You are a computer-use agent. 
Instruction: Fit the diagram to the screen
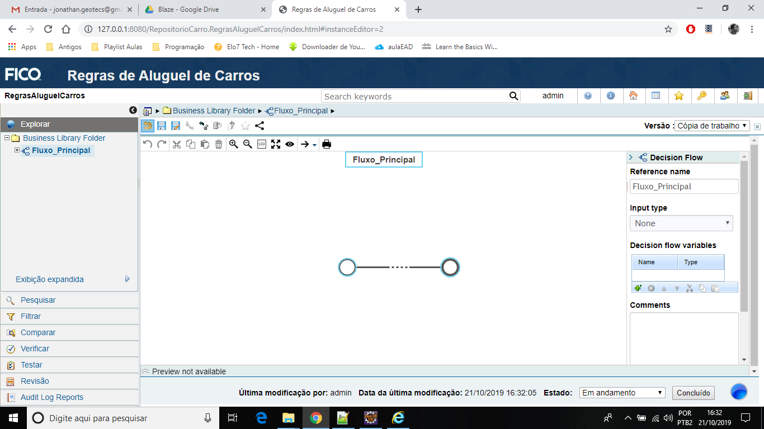(x=275, y=144)
